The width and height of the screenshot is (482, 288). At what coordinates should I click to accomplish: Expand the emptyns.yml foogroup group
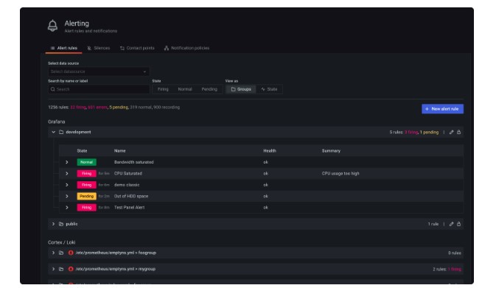pyautogui.click(x=54, y=253)
